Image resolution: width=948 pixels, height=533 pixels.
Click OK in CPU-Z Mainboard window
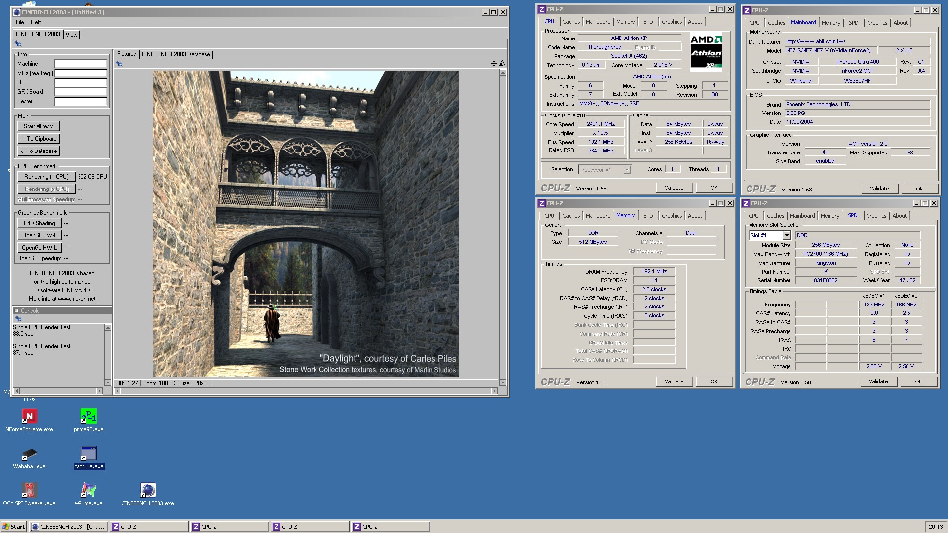[x=919, y=189]
